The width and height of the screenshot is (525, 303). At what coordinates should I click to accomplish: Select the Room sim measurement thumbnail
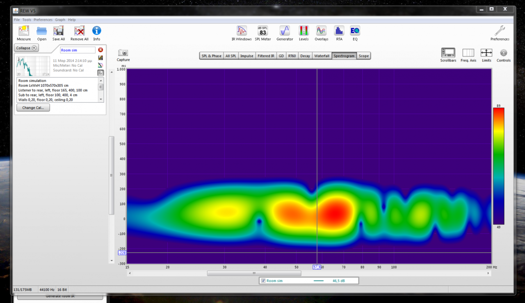point(33,66)
